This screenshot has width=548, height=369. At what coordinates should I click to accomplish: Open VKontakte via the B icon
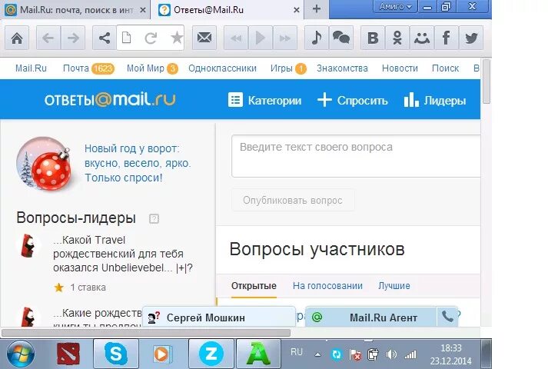pyautogui.click(x=373, y=38)
